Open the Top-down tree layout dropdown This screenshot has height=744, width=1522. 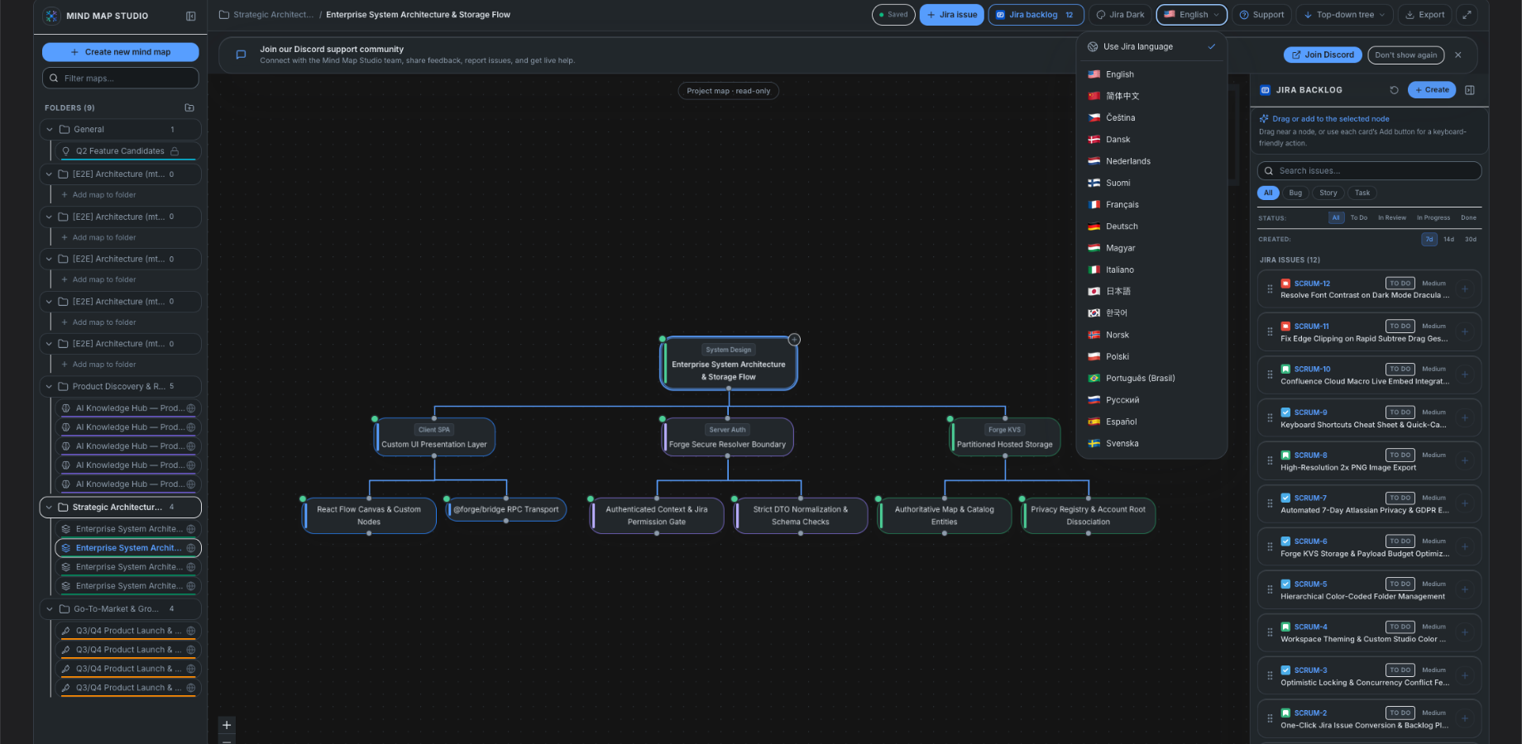tap(1344, 15)
